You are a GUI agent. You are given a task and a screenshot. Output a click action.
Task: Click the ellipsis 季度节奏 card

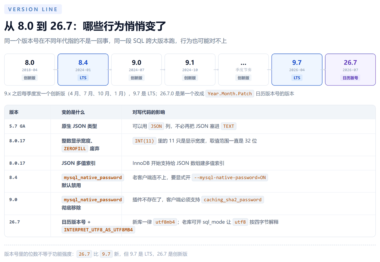coord(243,69)
